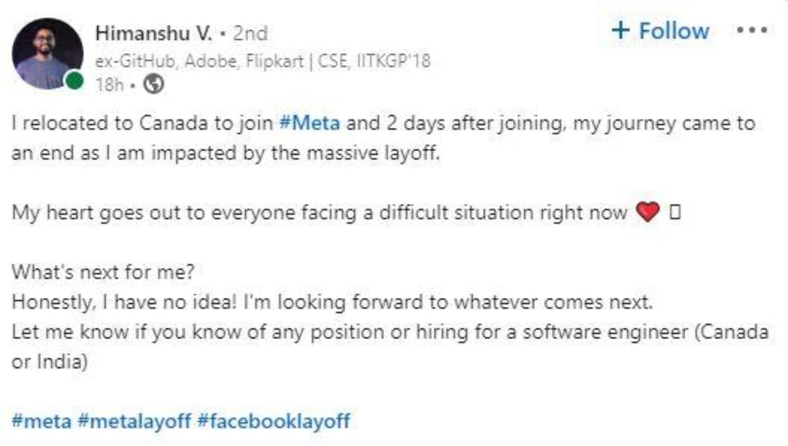Click the unrendered emoji box after heart
788x446 pixels.
pyautogui.click(x=675, y=212)
